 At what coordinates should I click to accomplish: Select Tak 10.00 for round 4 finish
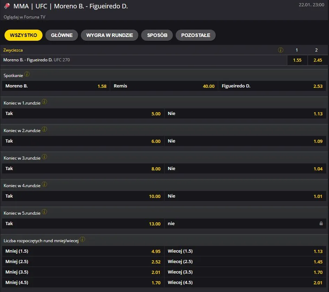point(83,196)
